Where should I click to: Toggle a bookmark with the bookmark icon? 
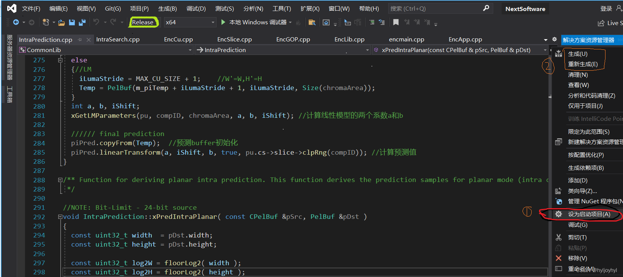pos(396,22)
